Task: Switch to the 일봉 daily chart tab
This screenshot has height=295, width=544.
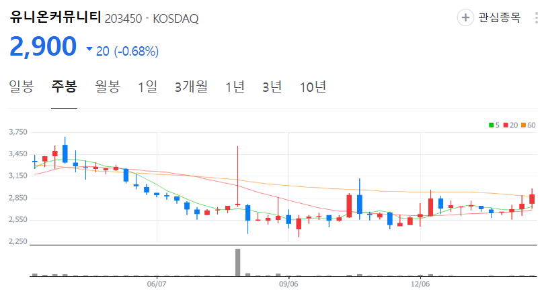Action: pos(21,86)
